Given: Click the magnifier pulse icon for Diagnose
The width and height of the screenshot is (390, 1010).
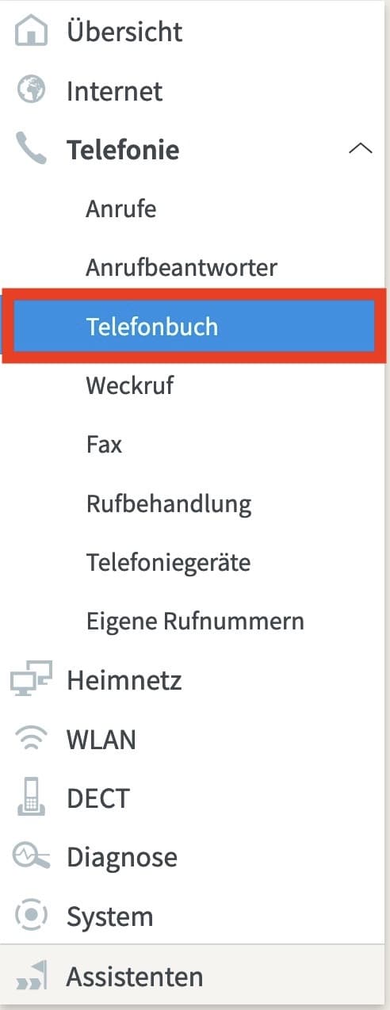Looking at the screenshot, I should [31, 856].
